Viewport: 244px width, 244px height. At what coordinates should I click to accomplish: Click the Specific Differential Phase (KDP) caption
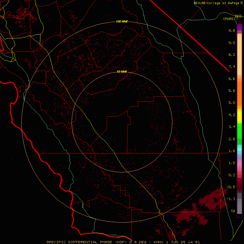[87, 242]
